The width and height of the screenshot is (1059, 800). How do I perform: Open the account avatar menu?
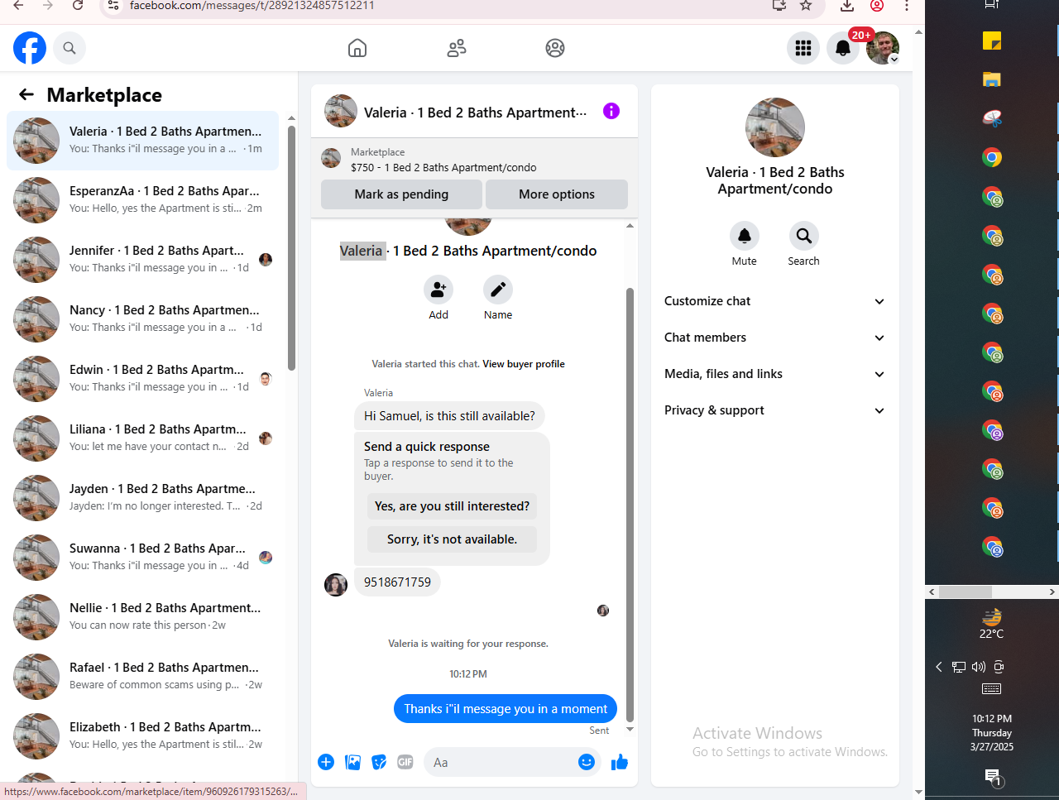coord(883,48)
